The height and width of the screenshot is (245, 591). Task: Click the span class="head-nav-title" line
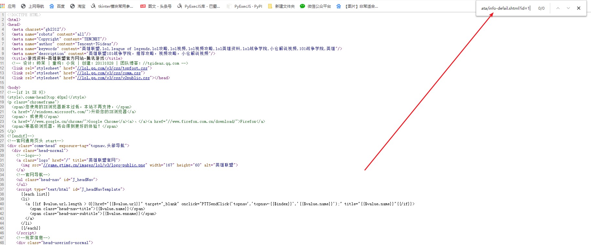[x=87, y=209]
